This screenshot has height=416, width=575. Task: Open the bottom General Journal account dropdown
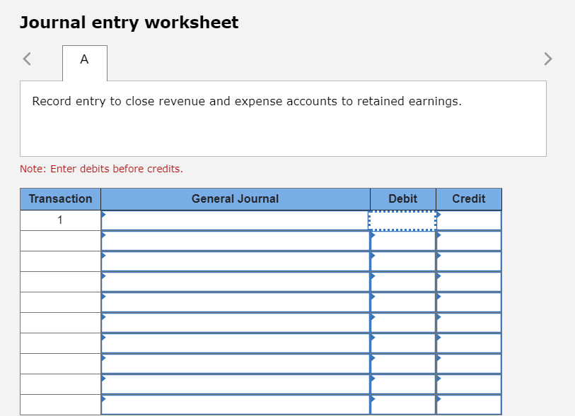click(103, 400)
